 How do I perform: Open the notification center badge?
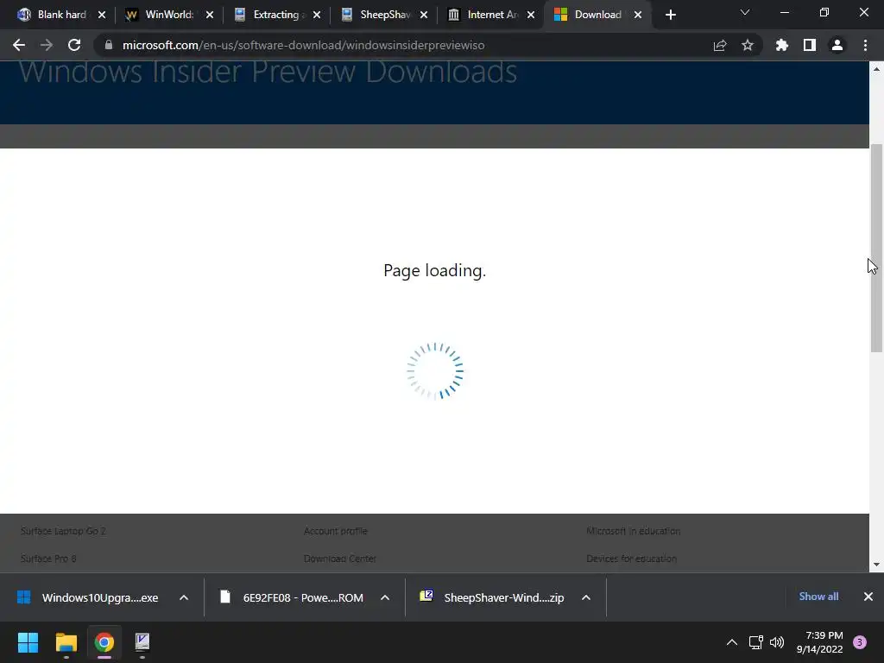coord(860,642)
